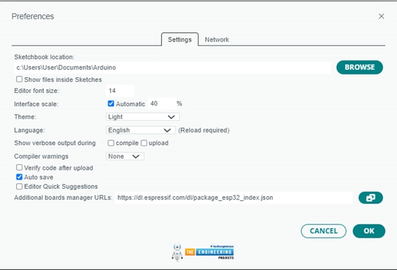The width and height of the screenshot is (397, 270).
Task: Open the Compiler warnings dropdown
Action: tap(126, 156)
